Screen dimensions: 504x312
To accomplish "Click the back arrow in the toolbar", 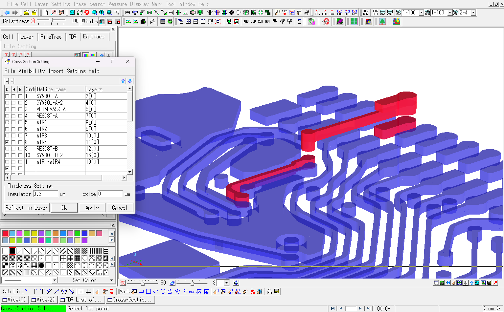I will coord(7,12).
